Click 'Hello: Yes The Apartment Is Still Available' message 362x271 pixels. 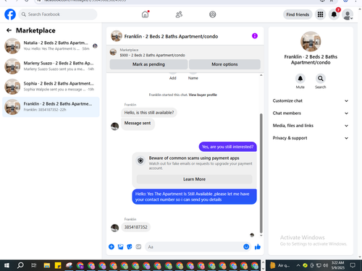[194, 197]
